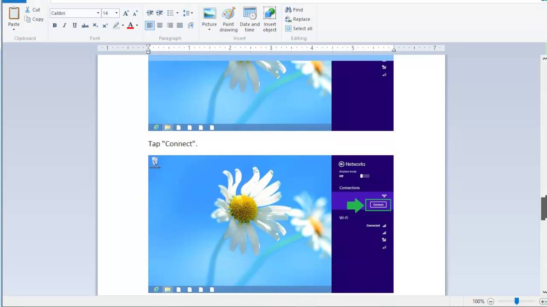Copy the selection to clipboard
Image resolution: width=547 pixels, height=307 pixels.
pyautogui.click(x=34, y=19)
